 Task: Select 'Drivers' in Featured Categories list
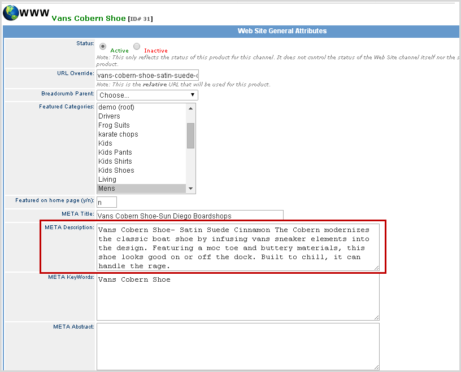tap(141, 116)
